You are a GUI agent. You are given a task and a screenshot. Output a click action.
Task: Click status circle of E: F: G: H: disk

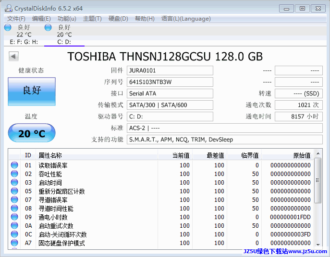pos(8,27)
